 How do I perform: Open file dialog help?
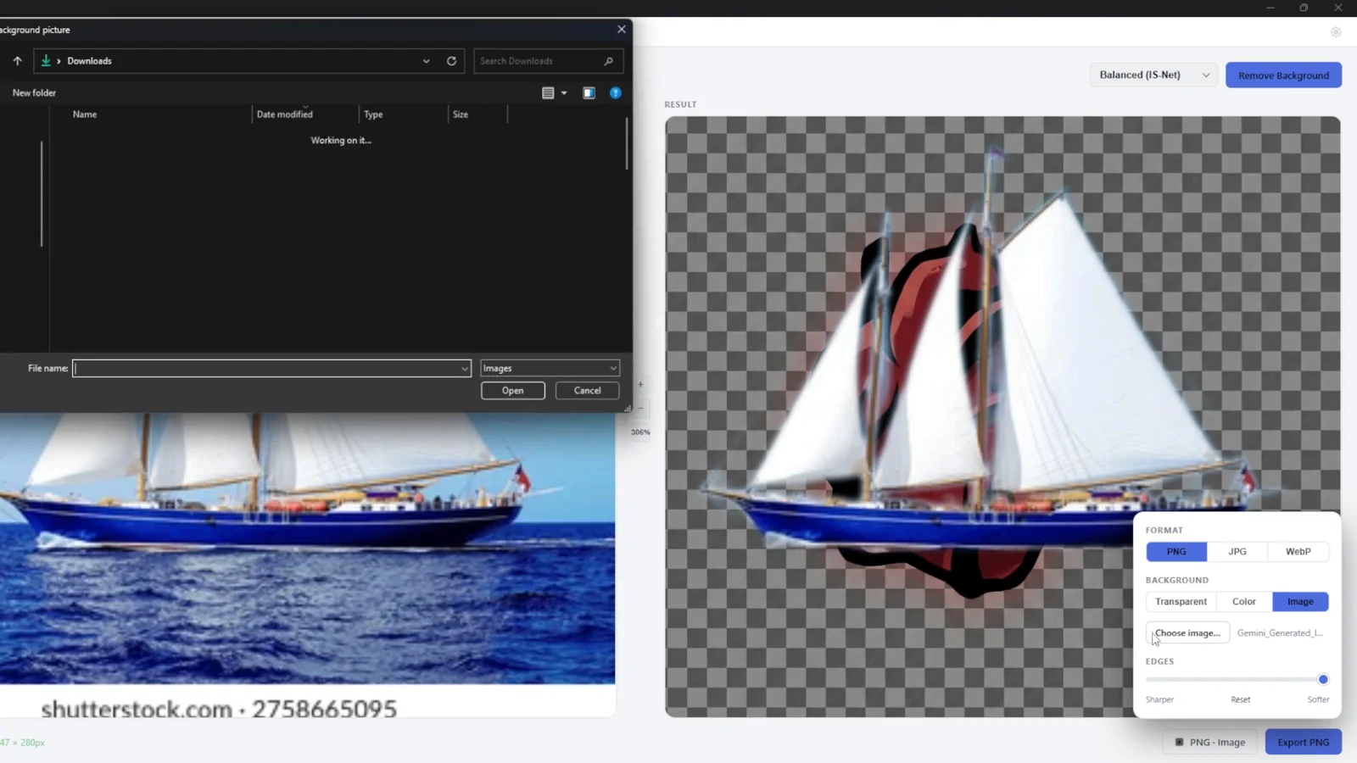point(616,93)
